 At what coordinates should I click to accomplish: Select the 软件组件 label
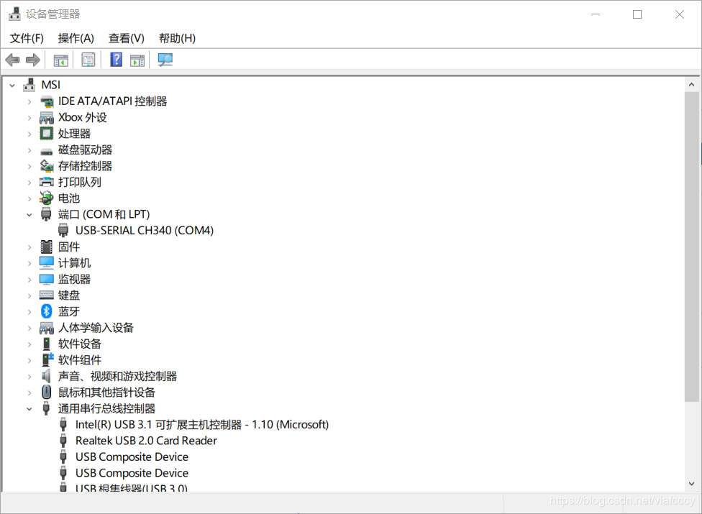(x=80, y=359)
